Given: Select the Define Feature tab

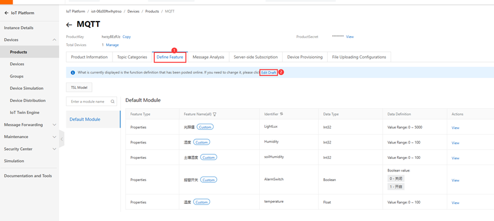Looking at the screenshot, I should tap(170, 57).
